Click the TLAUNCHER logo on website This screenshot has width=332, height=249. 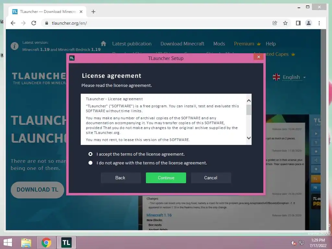(39, 78)
